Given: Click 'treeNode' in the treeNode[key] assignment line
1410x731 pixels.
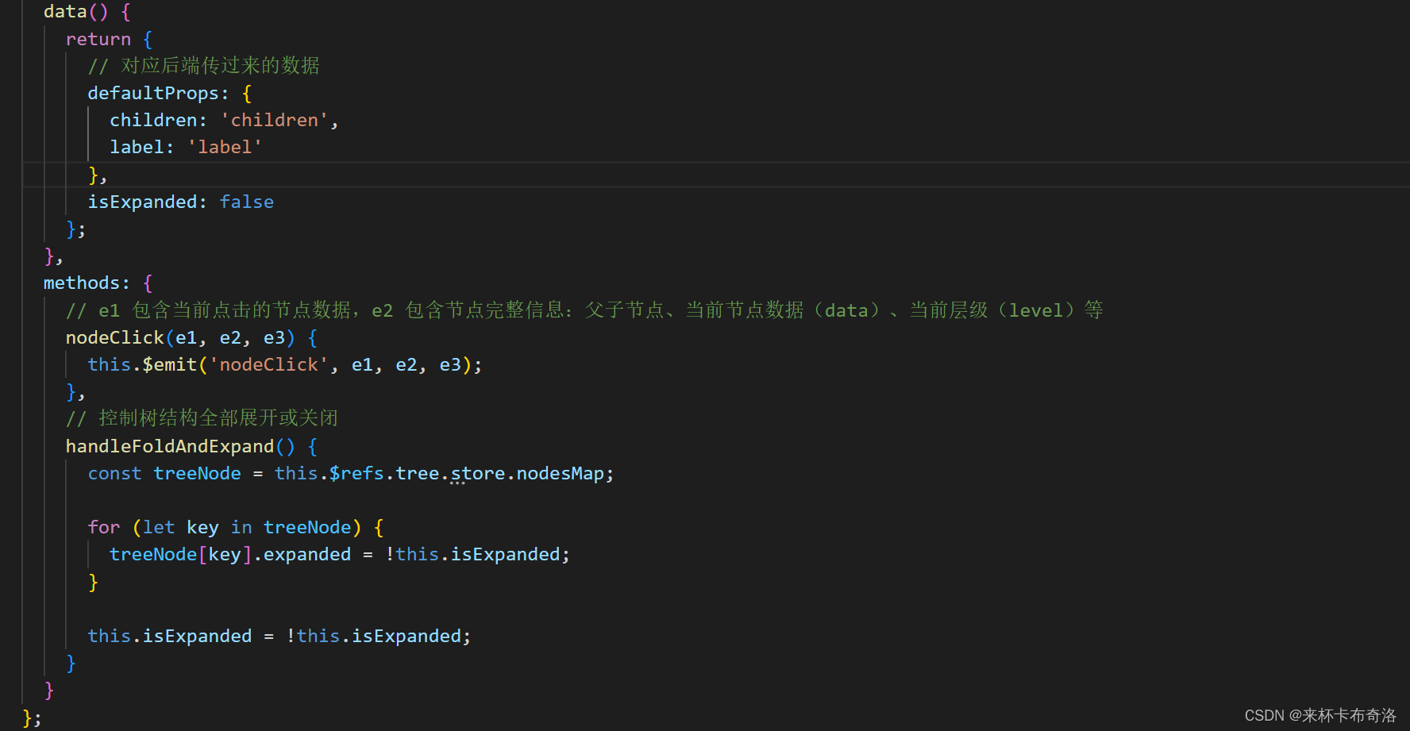Looking at the screenshot, I should 153,554.
